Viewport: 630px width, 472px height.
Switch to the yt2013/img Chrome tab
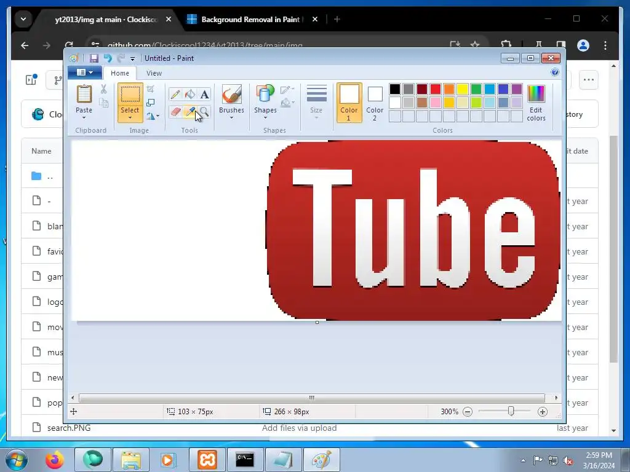coord(106,19)
